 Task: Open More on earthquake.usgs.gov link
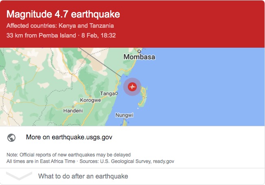69,137
